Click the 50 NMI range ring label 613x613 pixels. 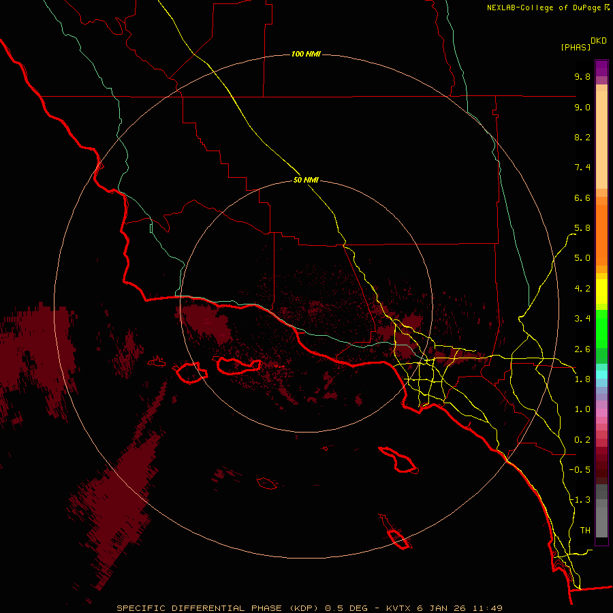(x=306, y=180)
